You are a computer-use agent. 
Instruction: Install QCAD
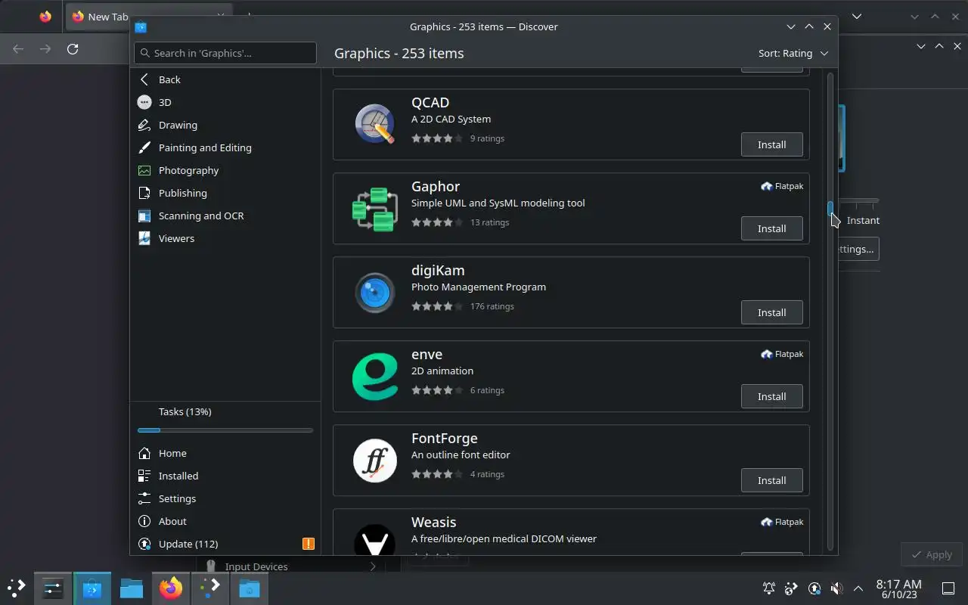point(771,144)
